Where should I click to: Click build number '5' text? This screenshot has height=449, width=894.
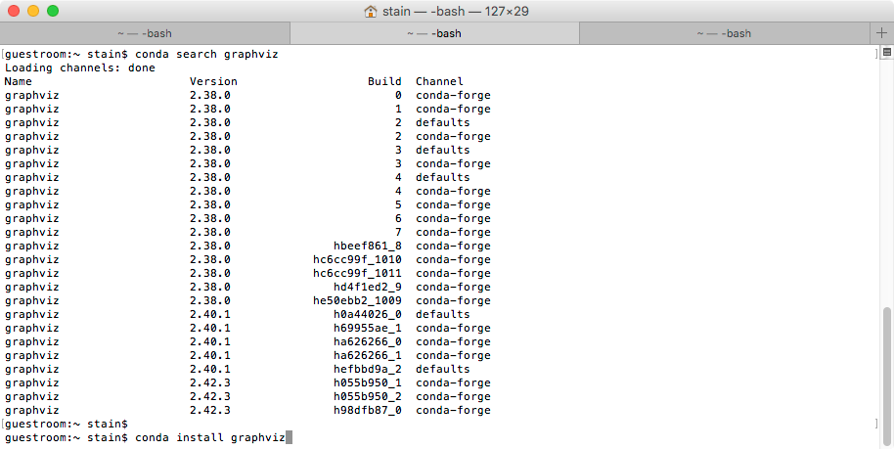pyautogui.click(x=398, y=204)
